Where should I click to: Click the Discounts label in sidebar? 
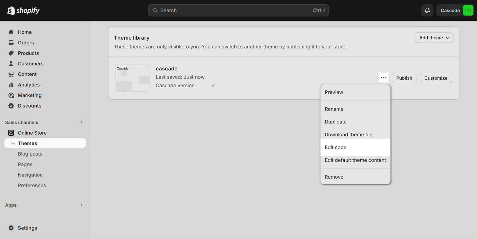tap(30, 106)
